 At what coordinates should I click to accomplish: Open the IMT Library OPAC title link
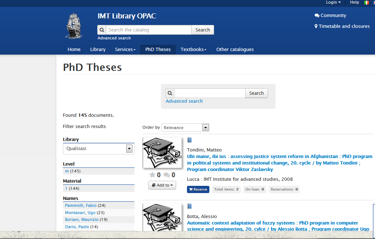pyautogui.click(x=127, y=16)
